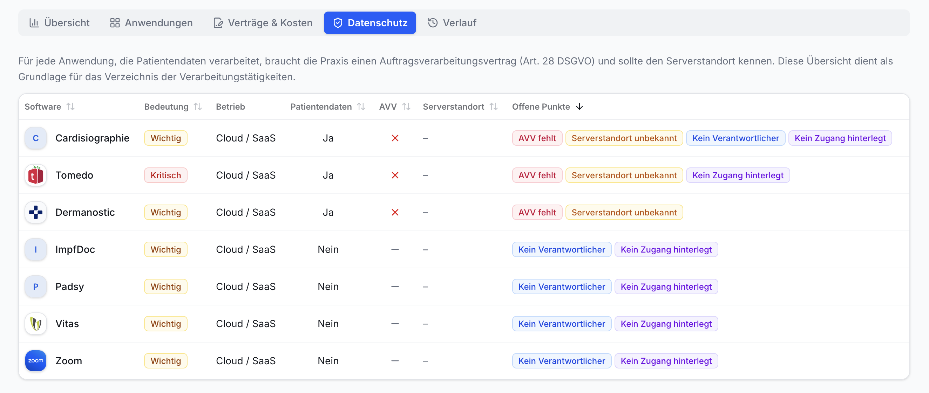Click the red X in Tomedo row
This screenshot has width=929, height=393.
(395, 175)
